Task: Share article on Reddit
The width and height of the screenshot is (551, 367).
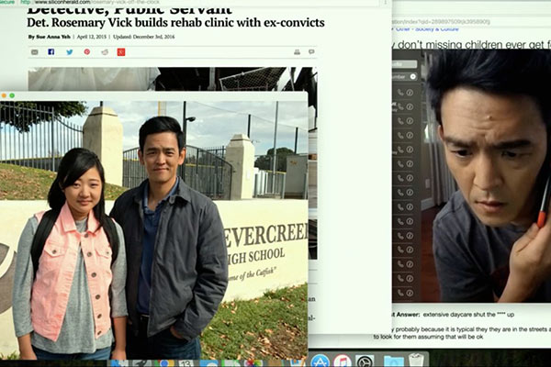Action: pos(105,52)
